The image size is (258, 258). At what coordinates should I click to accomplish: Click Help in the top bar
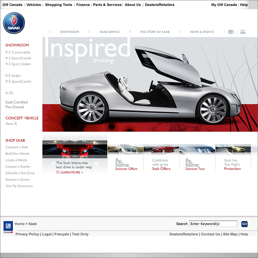(x=244, y=5)
